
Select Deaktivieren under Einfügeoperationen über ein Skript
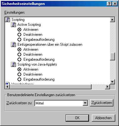19,54
